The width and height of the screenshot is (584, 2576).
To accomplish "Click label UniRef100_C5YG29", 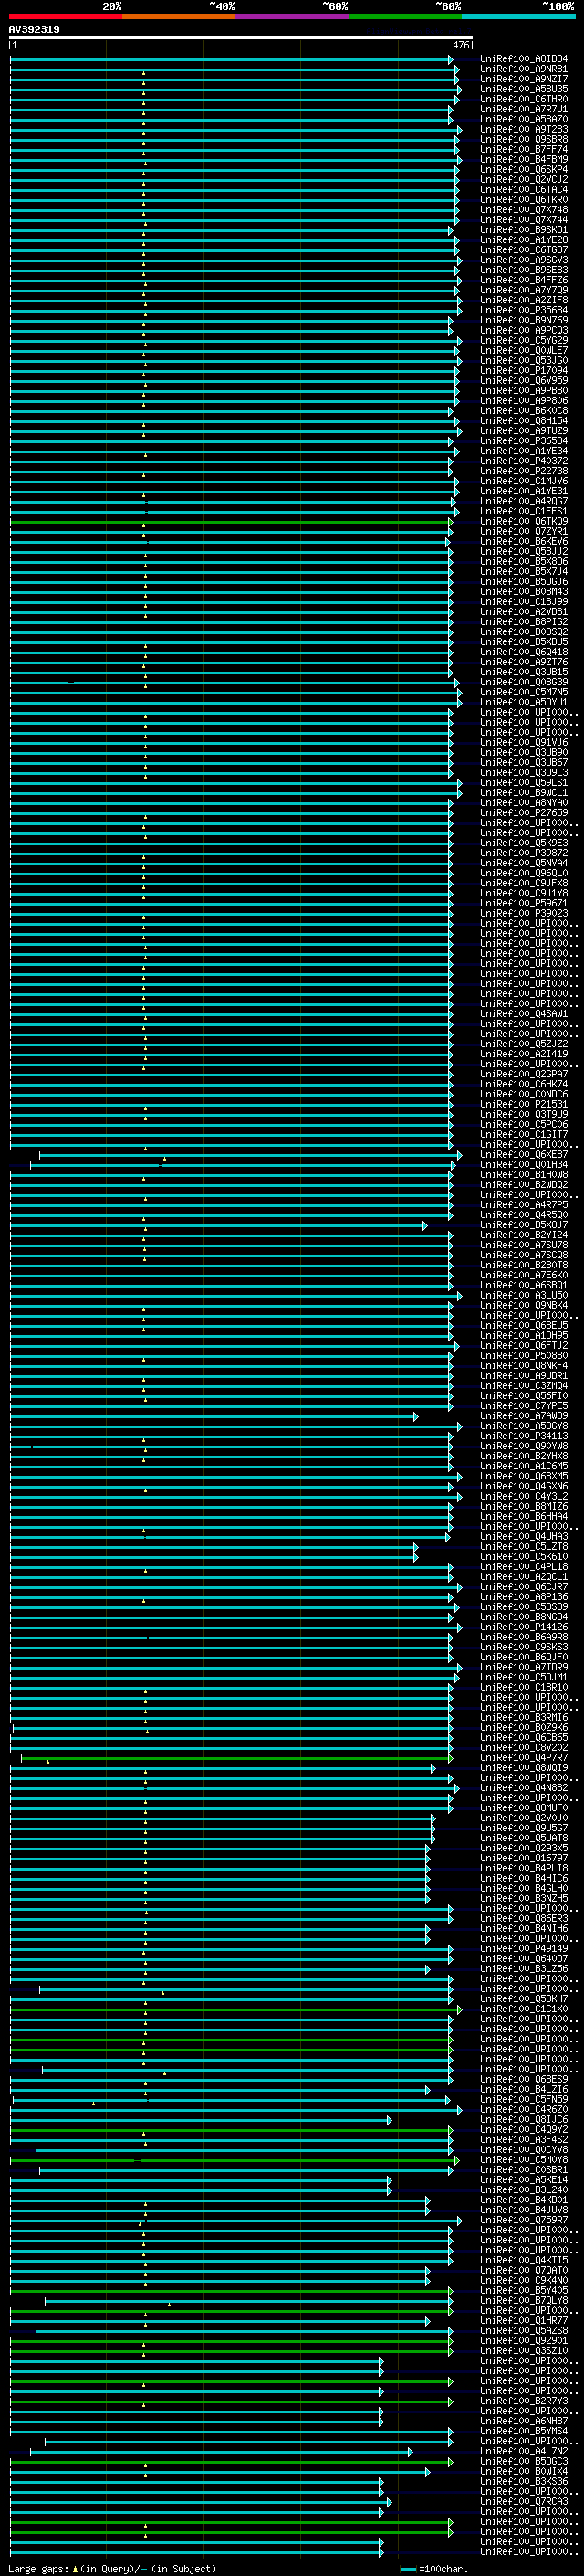I will (x=524, y=340).
